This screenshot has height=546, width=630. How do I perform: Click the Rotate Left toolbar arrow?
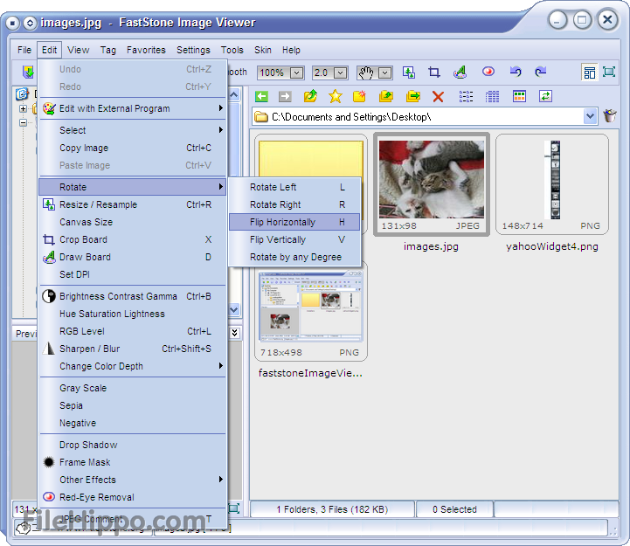pyautogui.click(x=516, y=72)
